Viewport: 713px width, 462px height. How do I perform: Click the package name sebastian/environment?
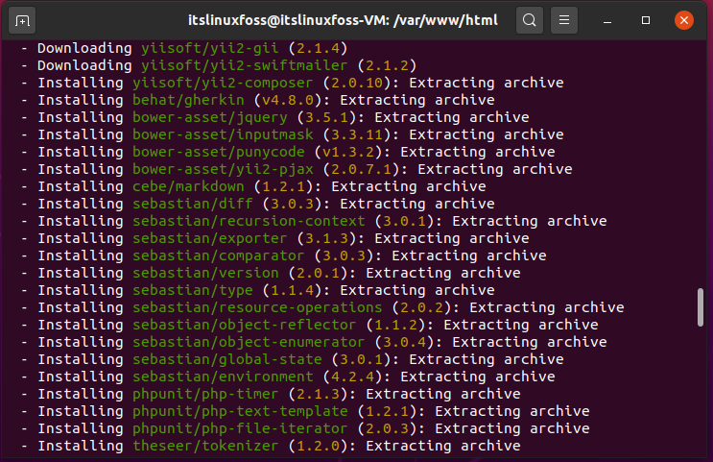pyautogui.click(x=223, y=377)
